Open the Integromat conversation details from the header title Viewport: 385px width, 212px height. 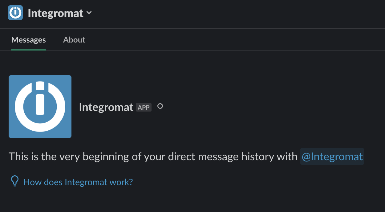click(55, 13)
